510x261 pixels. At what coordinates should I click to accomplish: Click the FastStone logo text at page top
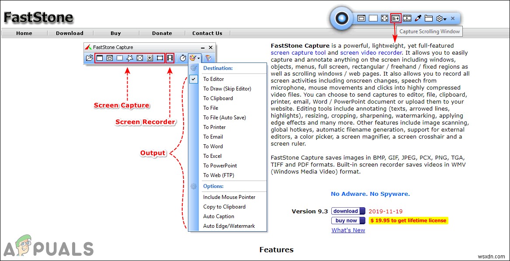point(38,17)
